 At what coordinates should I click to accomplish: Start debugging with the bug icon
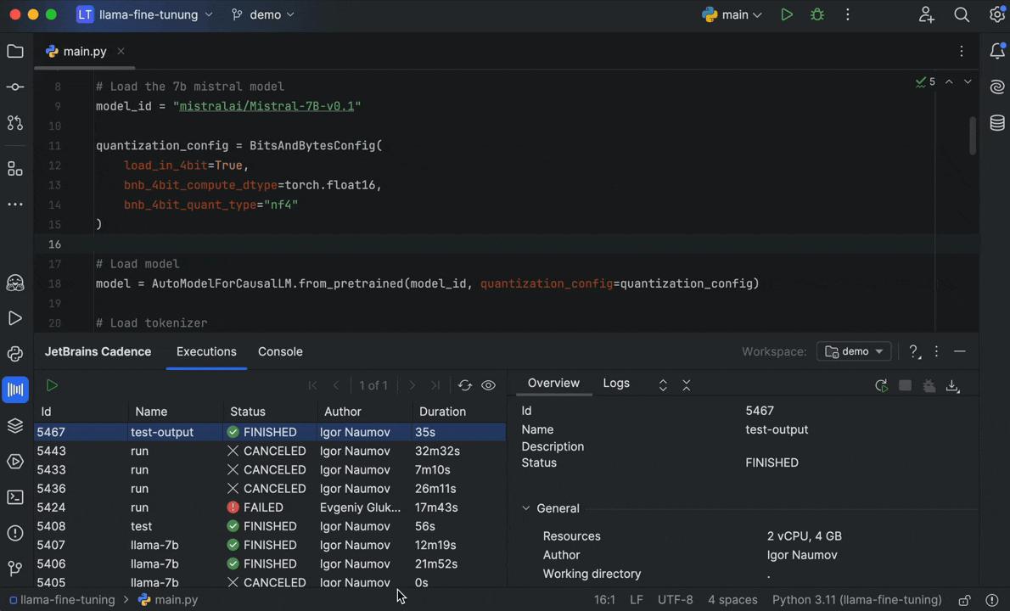coord(817,14)
